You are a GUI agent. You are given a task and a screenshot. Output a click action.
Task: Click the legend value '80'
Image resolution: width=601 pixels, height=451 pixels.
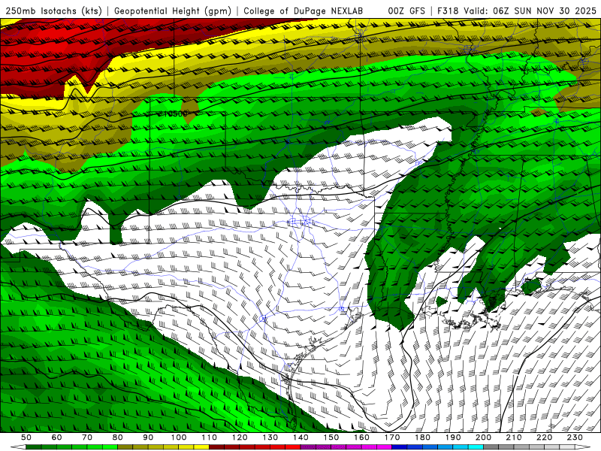tap(118, 437)
